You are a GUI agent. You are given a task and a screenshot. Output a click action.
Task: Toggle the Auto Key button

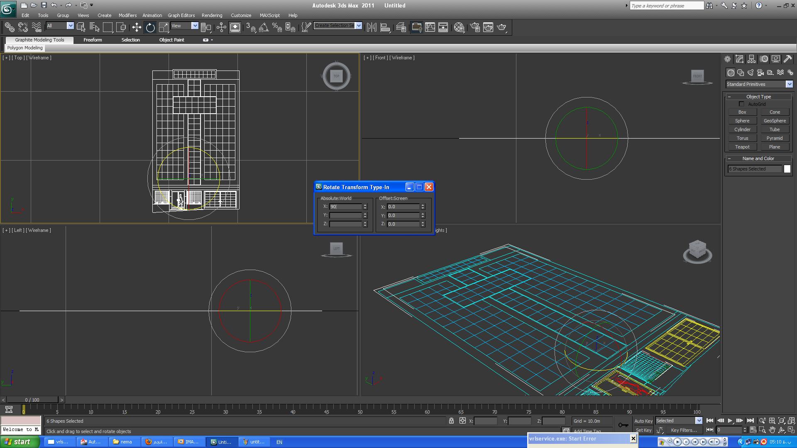[643, 421]
